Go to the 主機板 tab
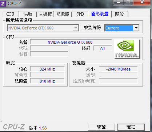152x132 pixels. coord(45,14)
